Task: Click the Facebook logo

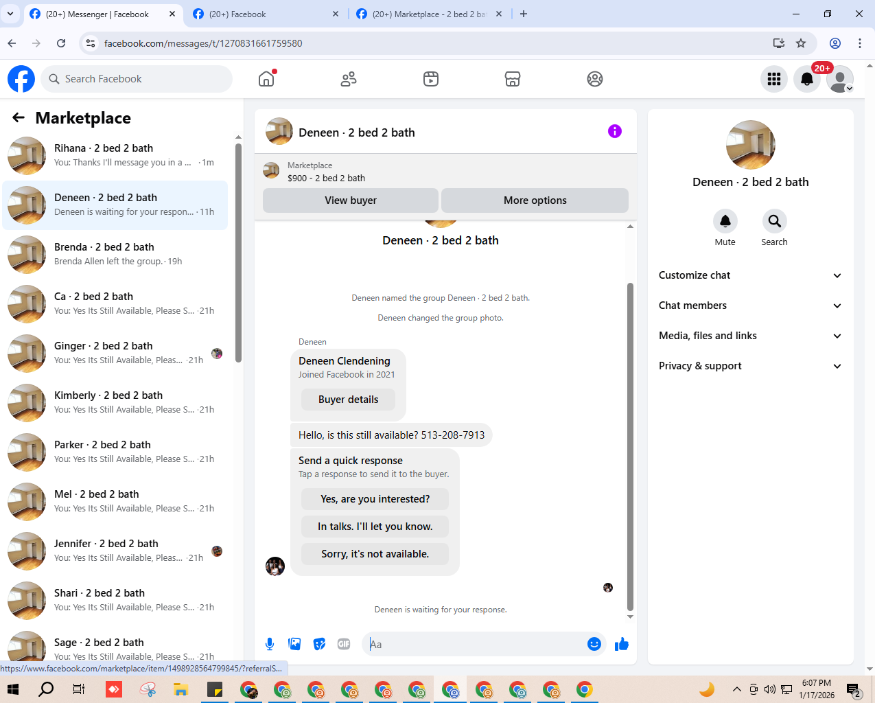Action: [21, 79]
